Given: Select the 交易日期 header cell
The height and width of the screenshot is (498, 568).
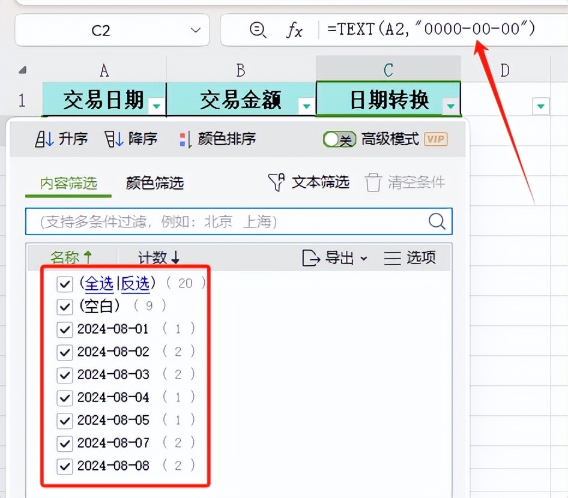Looking at the screenshot, I should coord(104,100).
